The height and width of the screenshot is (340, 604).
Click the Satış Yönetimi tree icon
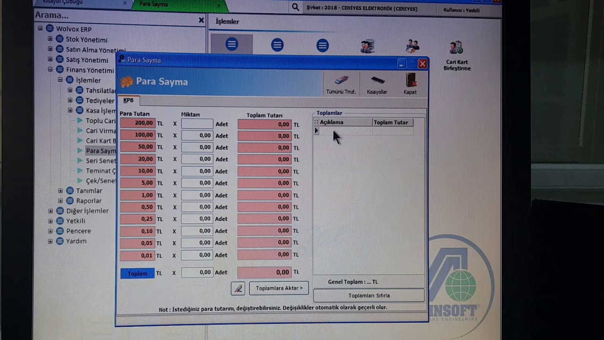pos(59,59)
